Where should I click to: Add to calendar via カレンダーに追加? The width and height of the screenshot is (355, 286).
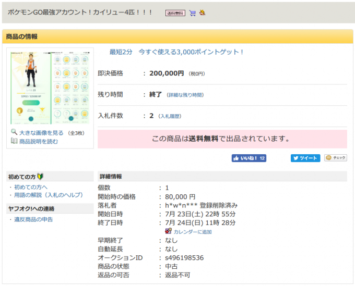tap(193, 232)
